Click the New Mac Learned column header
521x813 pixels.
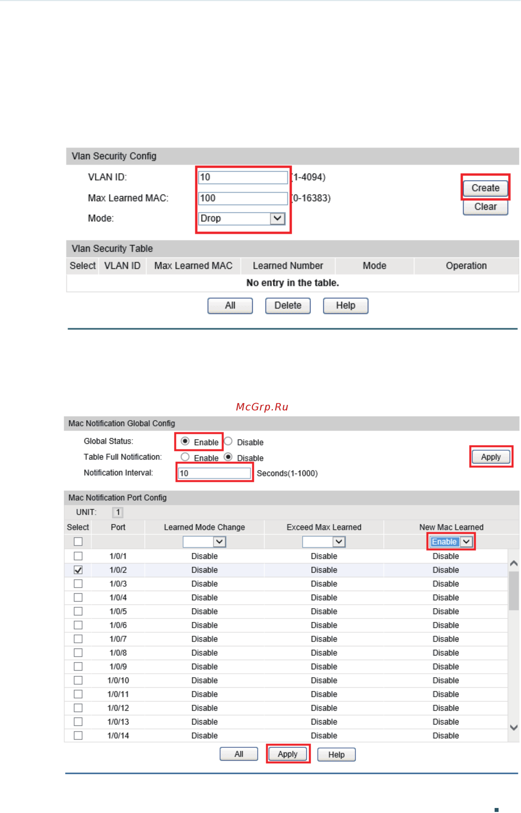pos(451,528)
